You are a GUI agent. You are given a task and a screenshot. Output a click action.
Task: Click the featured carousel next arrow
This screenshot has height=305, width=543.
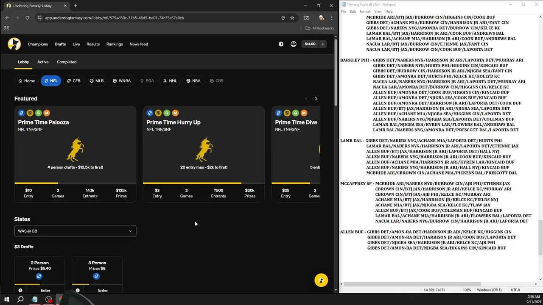coord(316,99)
